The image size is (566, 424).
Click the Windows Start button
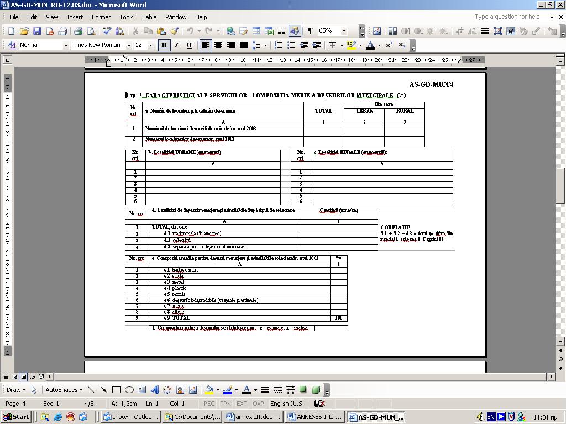(16, 417)
